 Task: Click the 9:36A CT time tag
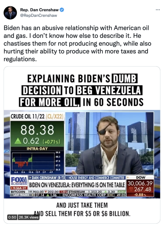(19, 188)
